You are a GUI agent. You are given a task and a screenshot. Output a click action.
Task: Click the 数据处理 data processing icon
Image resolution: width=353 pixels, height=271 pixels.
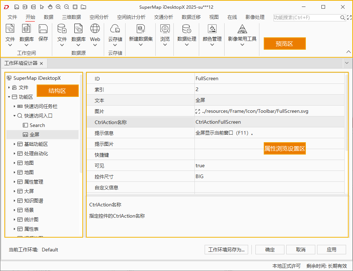[x=186, y=29]
